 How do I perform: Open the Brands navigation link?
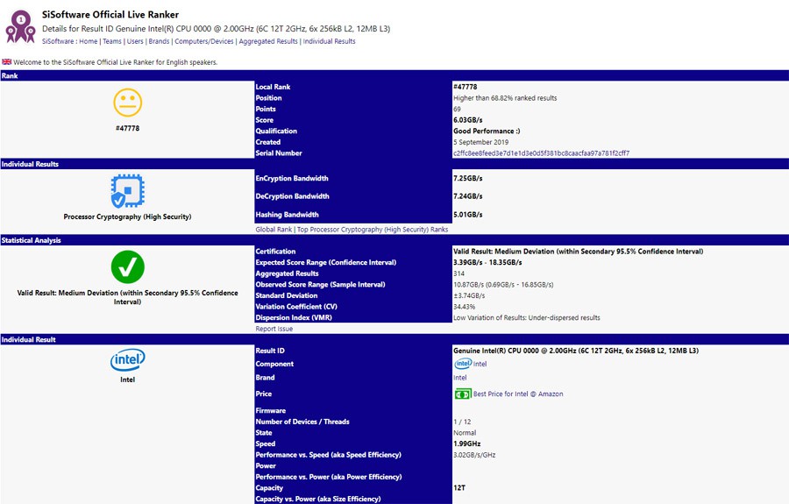pos(159,41)
